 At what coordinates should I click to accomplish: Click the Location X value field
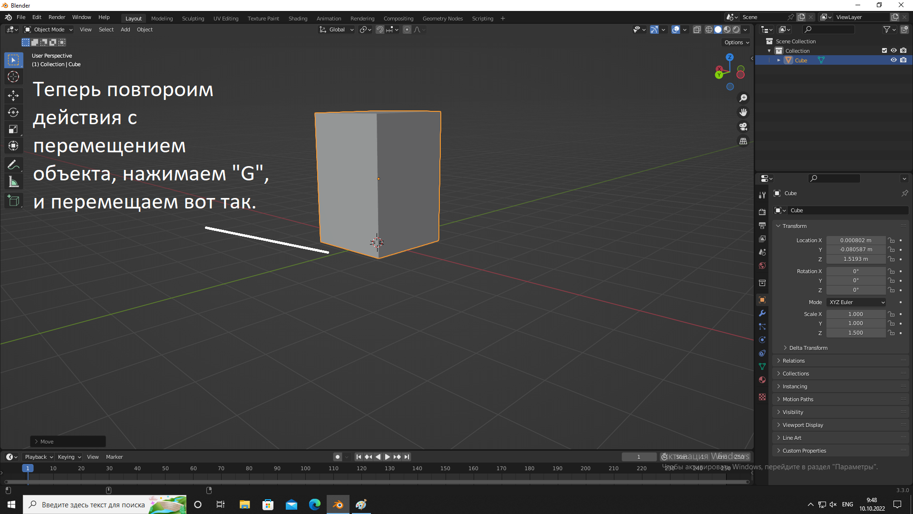pos(856,240)
